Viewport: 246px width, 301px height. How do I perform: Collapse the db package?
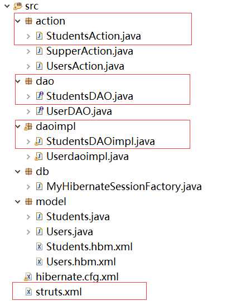coord(18,172)
